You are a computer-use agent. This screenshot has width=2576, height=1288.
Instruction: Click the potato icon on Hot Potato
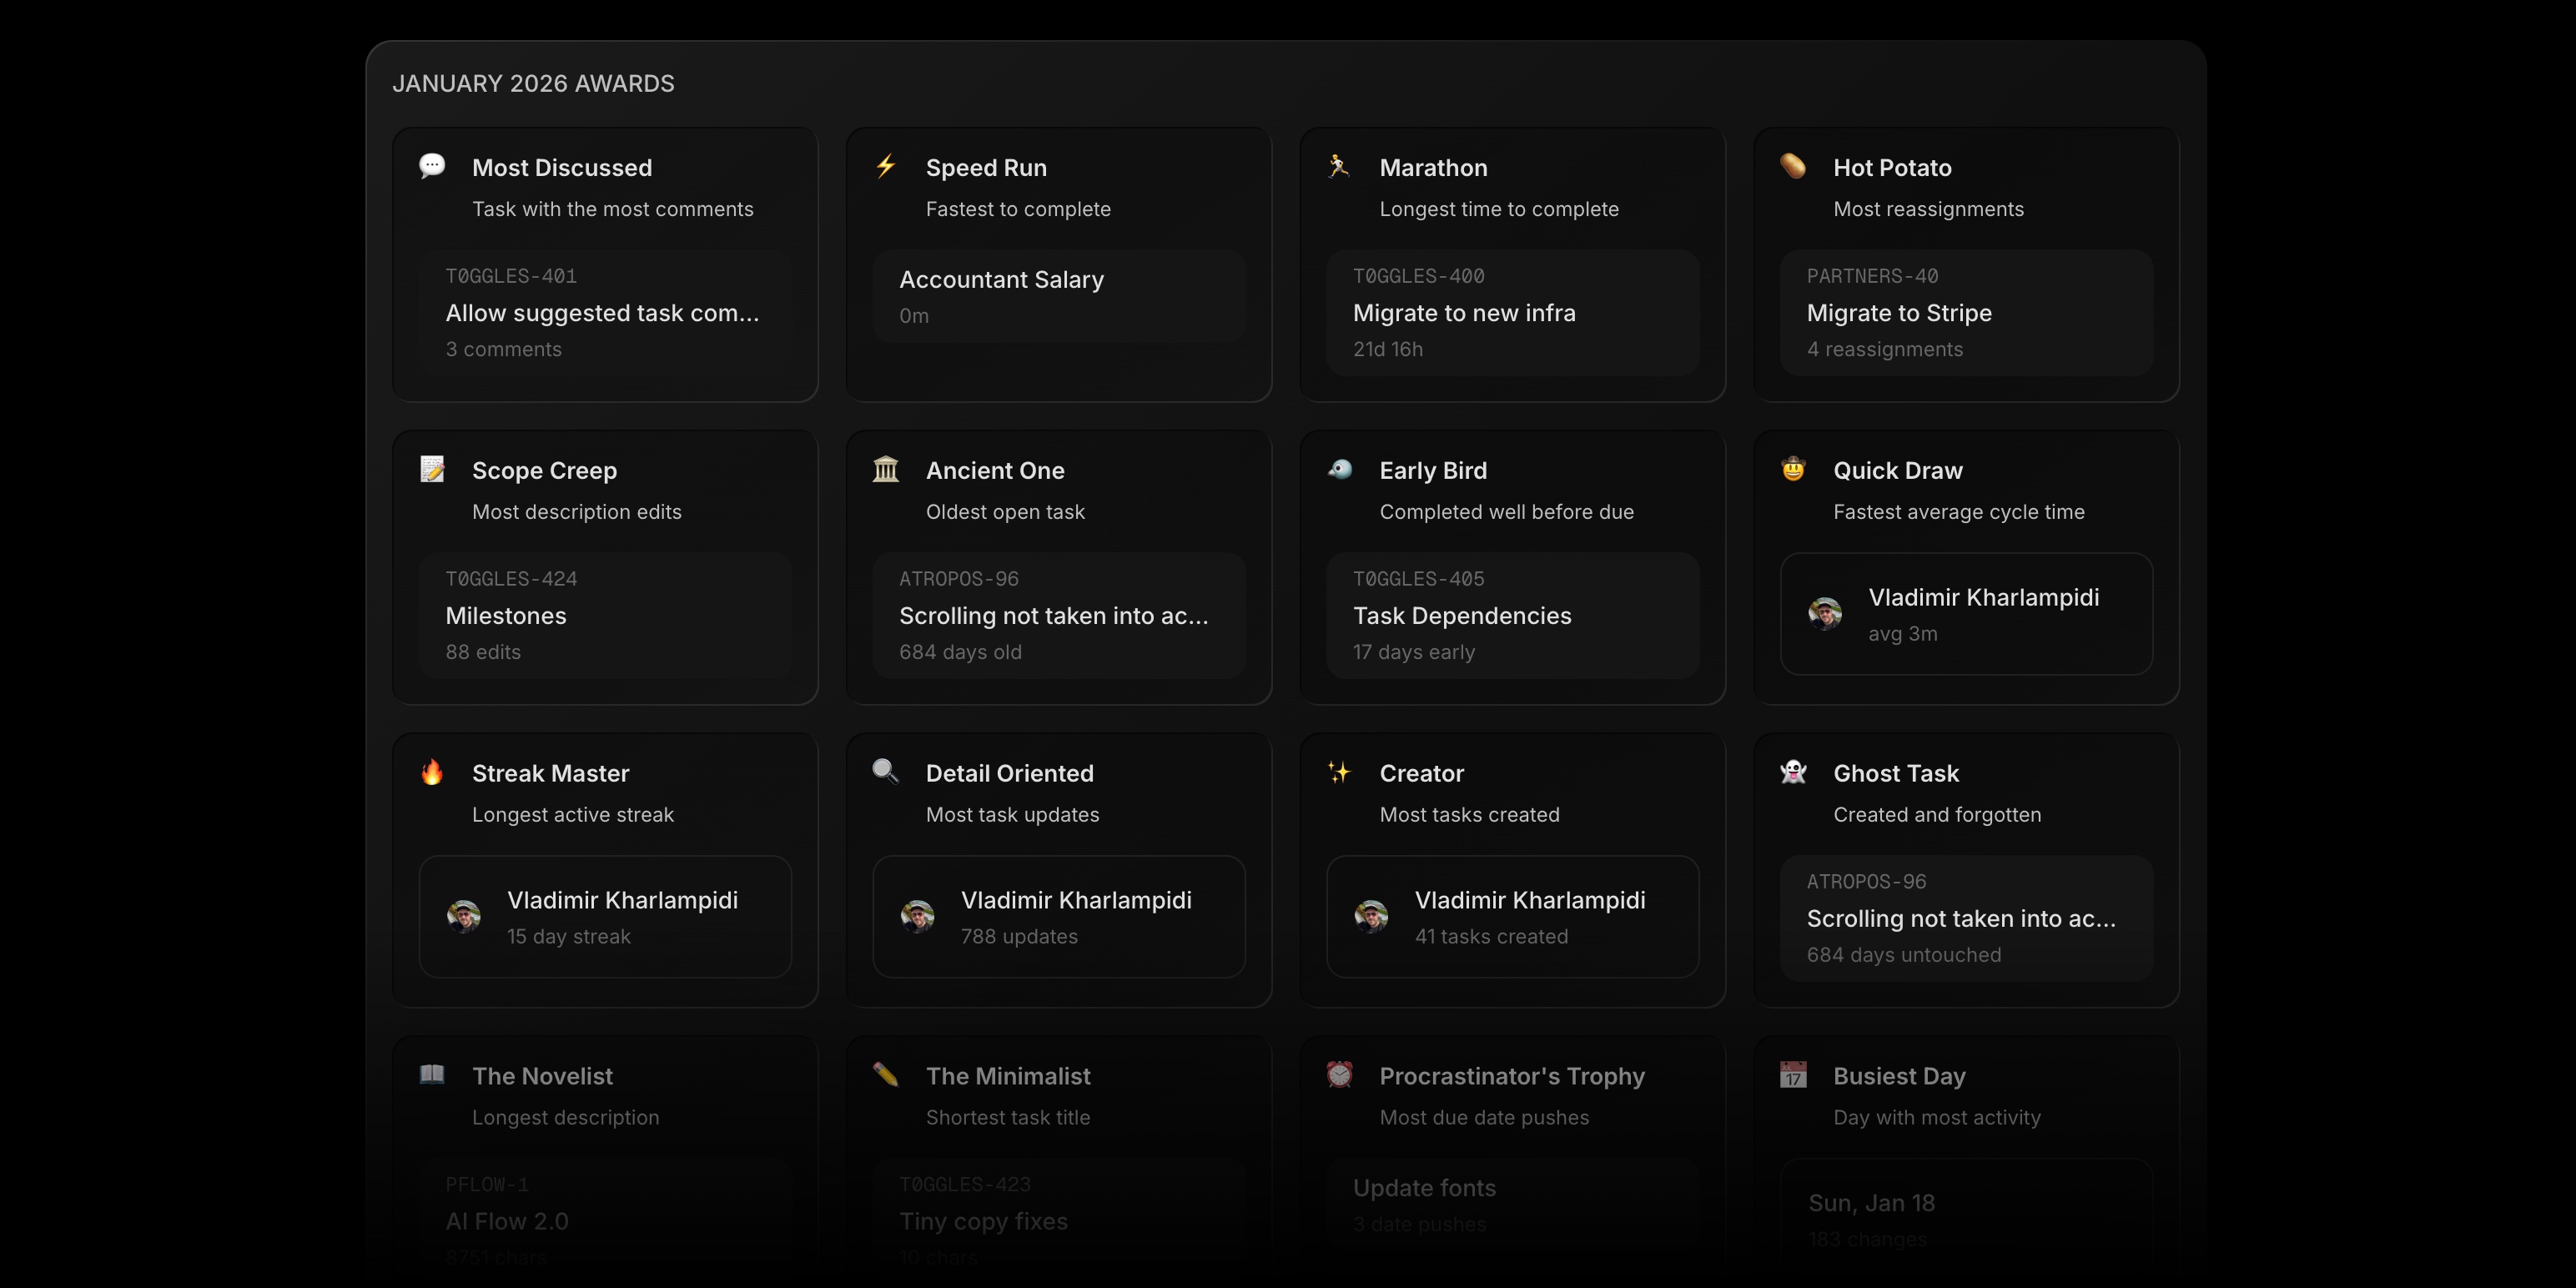click(1793, 165)
